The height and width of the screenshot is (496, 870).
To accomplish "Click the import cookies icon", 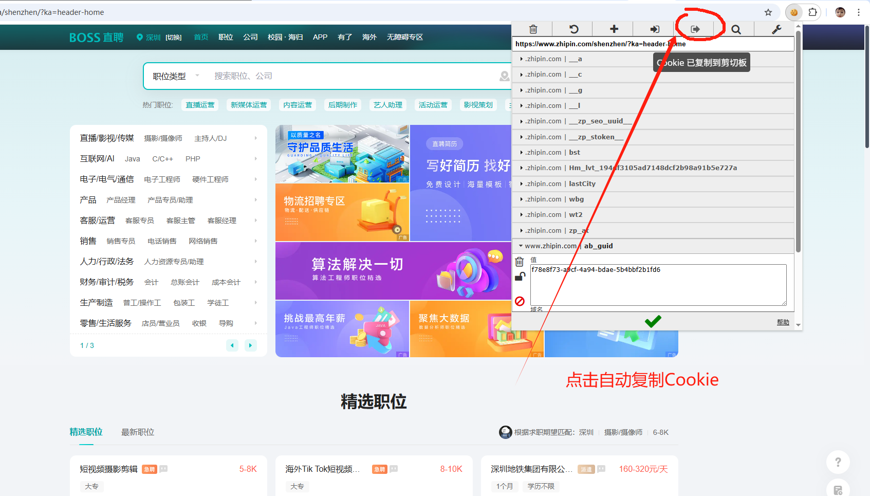I will (x=654, y=29).
